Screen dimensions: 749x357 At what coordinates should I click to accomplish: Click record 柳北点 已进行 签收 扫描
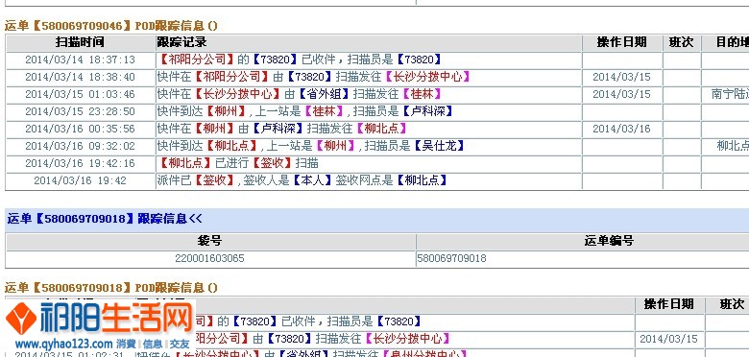point(238,163)
